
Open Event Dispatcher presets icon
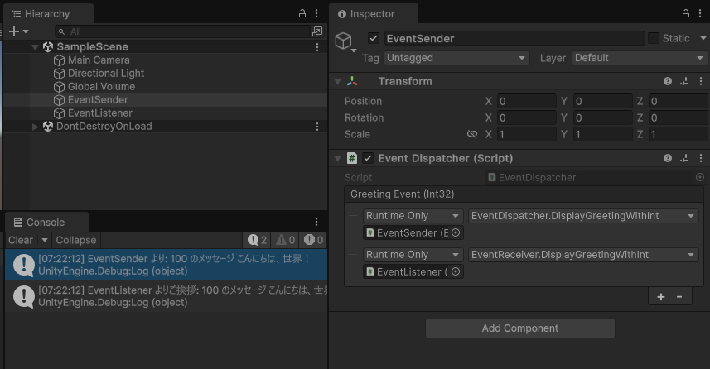pos(684,158)
